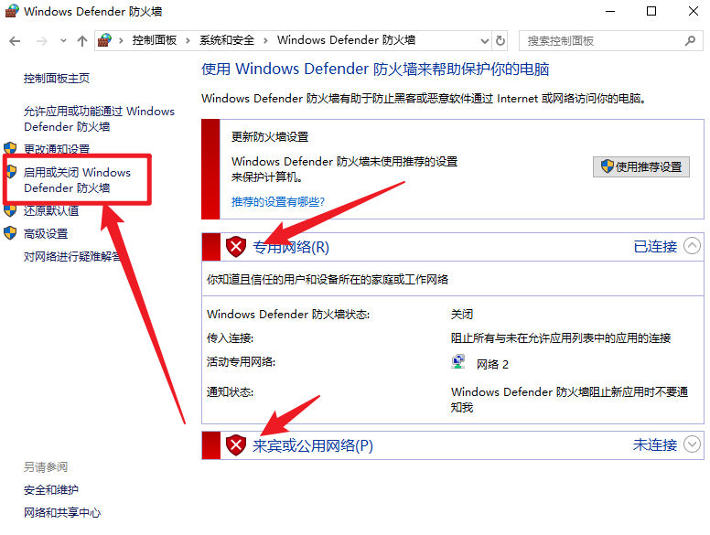Click shield icon beside 高级设置

10,233
